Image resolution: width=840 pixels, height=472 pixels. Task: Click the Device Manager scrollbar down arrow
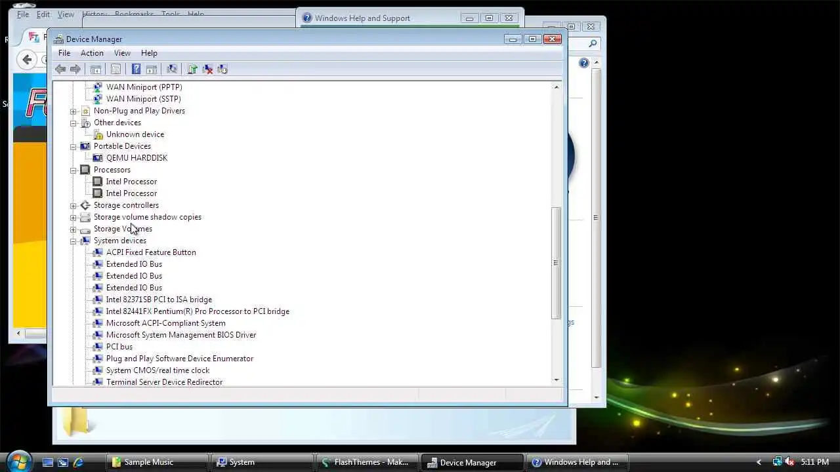pyautogui.click(x=556, y=380)
